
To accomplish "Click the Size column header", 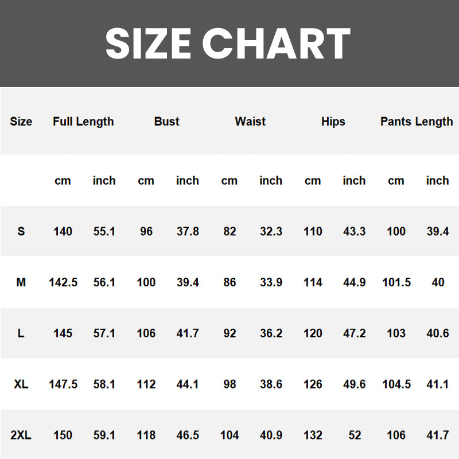I will click(x=21, y=122).
